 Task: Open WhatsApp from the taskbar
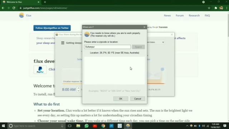[x=87, y=126]
